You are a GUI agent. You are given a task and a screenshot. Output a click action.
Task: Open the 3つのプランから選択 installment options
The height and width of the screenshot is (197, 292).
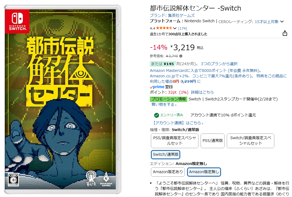click(x=219, y=64)
